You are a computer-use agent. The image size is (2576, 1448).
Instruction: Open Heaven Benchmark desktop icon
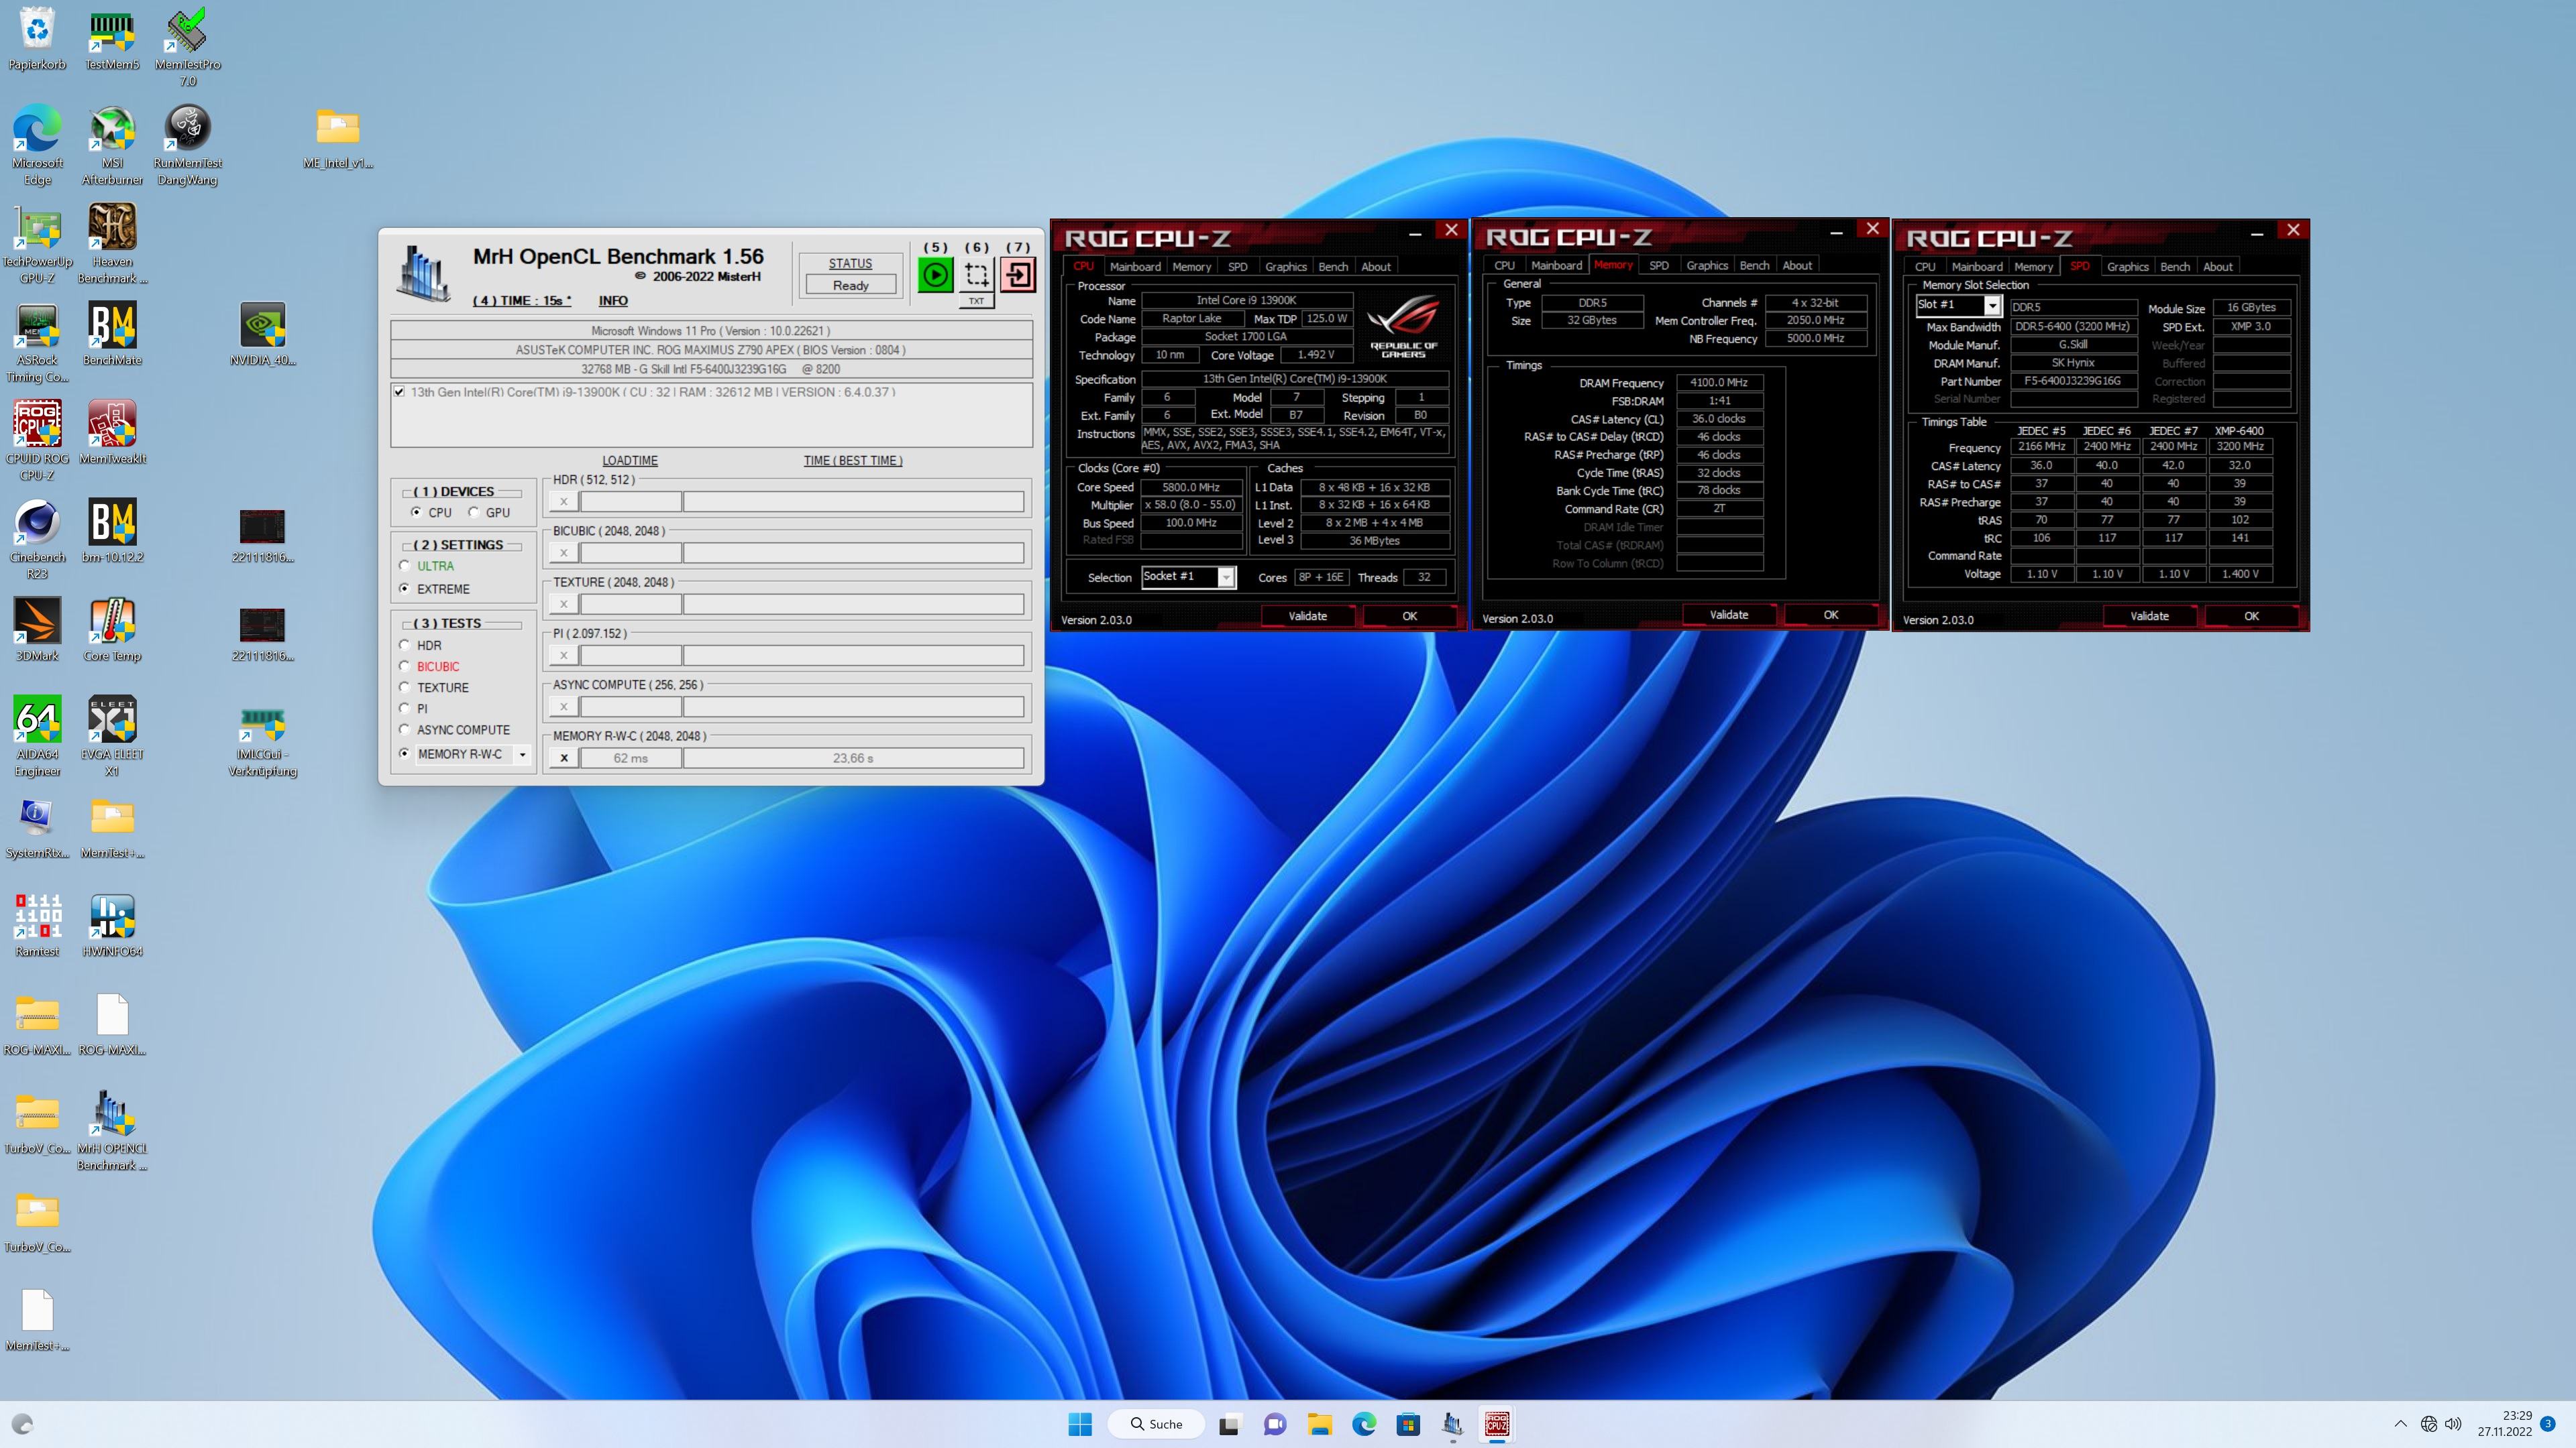click(x=112, y=244)
